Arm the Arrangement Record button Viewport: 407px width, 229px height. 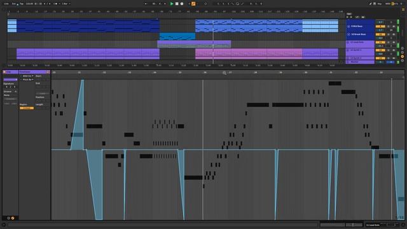(x=182, y=4)
